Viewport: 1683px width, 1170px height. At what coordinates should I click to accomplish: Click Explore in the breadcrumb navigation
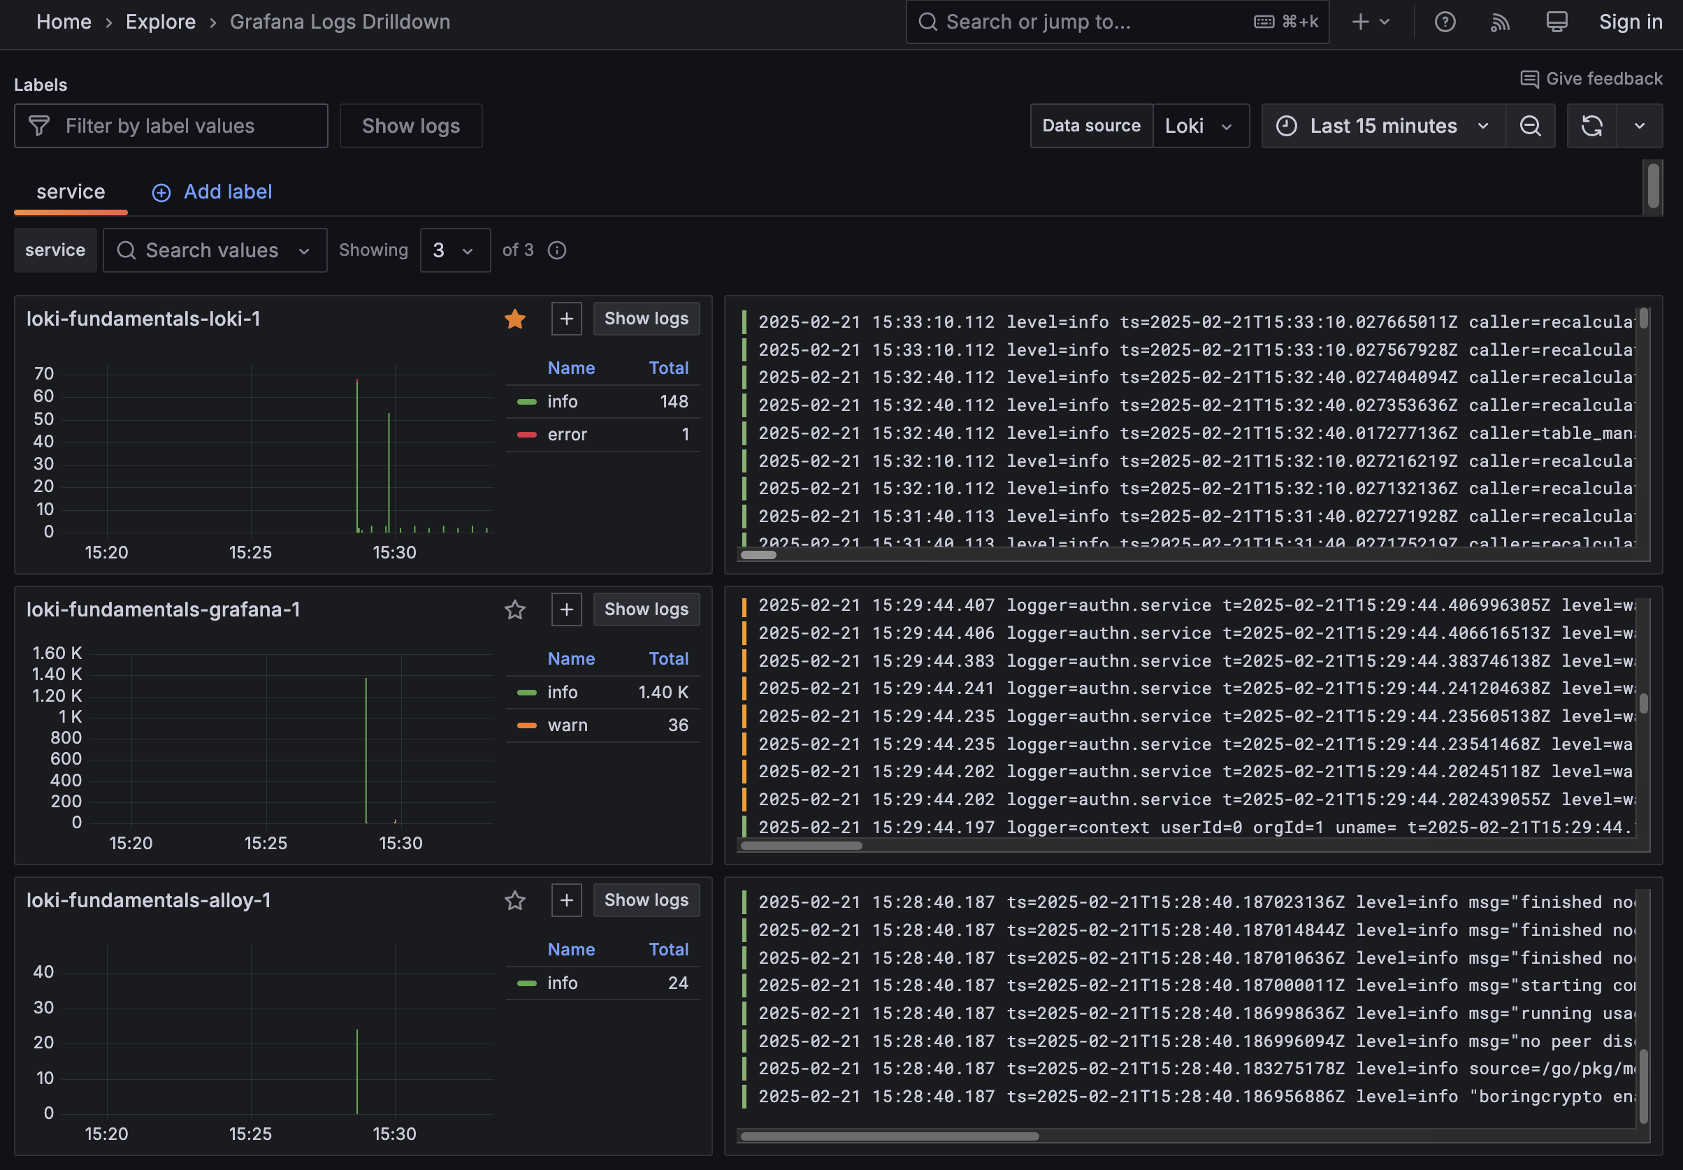(x=161, y=21)
